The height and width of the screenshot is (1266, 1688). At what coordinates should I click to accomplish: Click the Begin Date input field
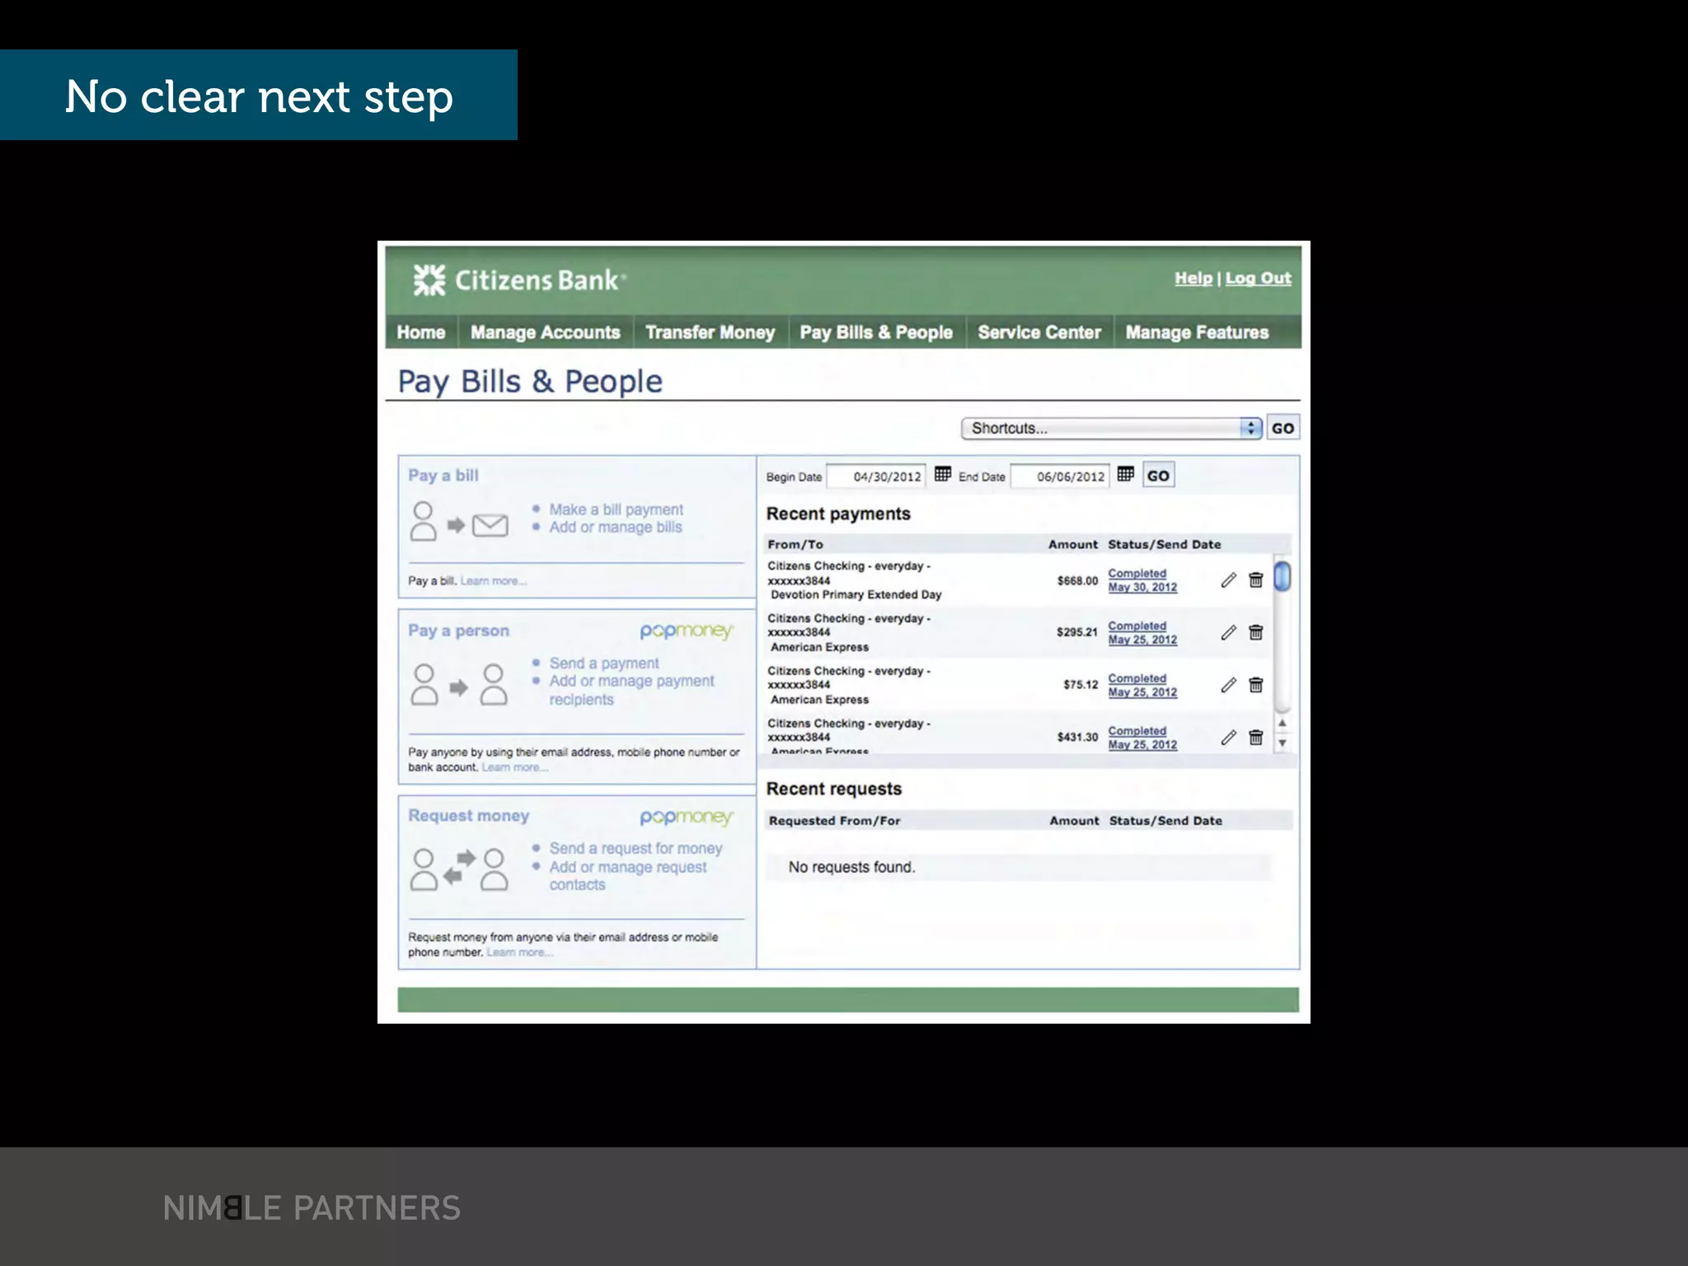click(876, 476)
